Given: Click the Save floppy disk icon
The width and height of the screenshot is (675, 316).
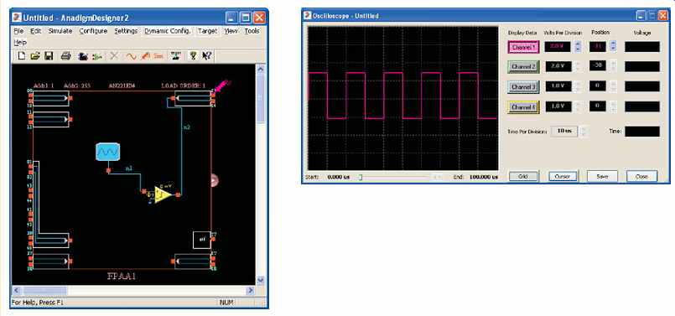Looking at the screenshot, I should 49,56.
